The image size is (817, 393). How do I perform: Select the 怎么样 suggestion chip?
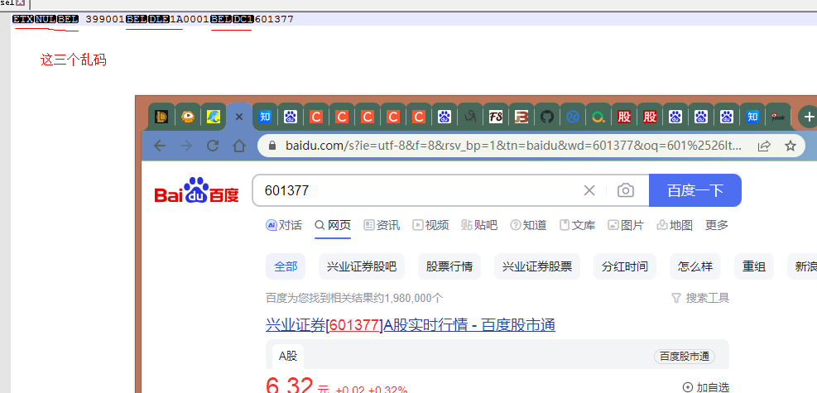click(x=695, y=266)
